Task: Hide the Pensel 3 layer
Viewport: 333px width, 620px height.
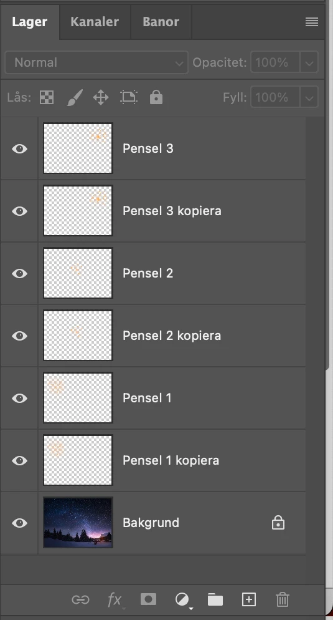Action: point(19,148)
